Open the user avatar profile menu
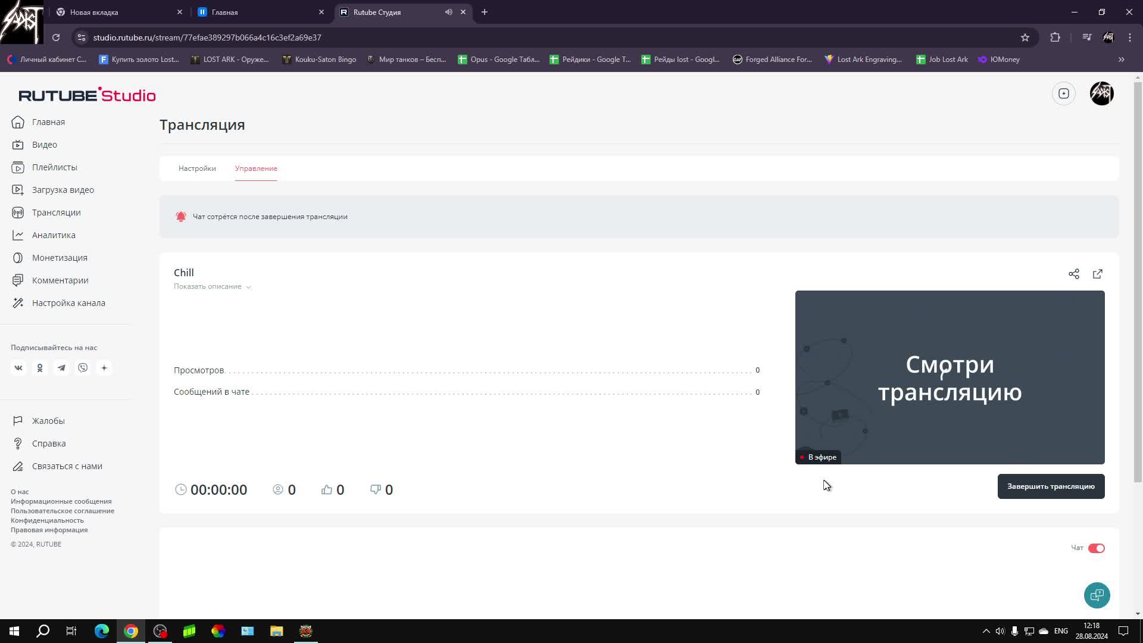This screenshot has height=643, width=1143. tap(1101, 93)
